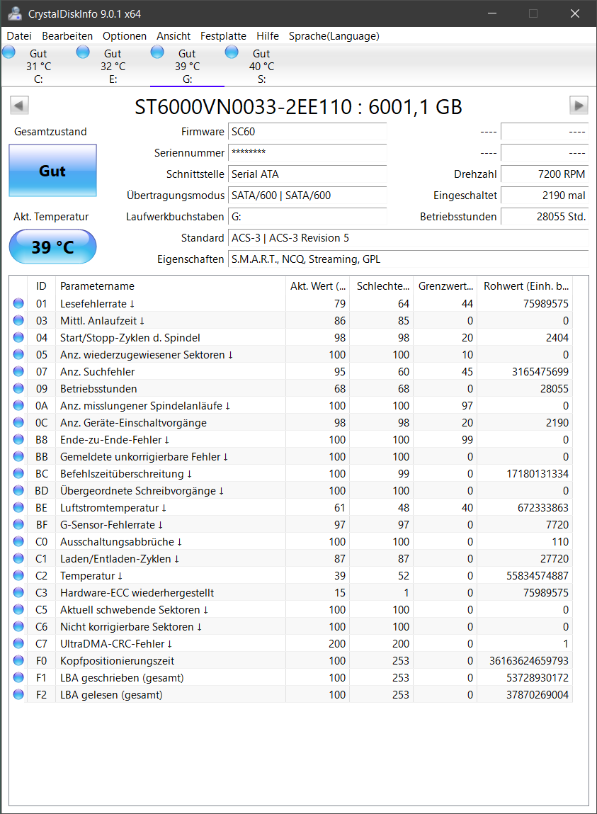597x814 pixels.
Task: Switch to drive E: at 32 °C
Action: tap(113, 66)
